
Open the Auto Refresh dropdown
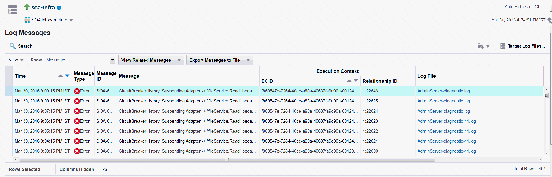pyautogui.click(x=541, y=7)
